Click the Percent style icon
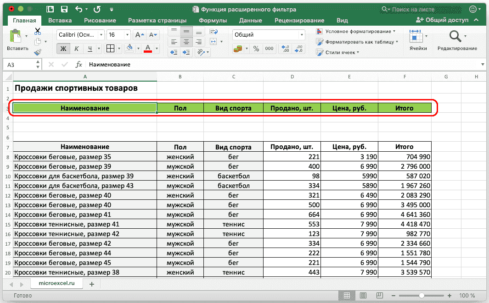Screen dimensions: 489x303 pos(256,49)
